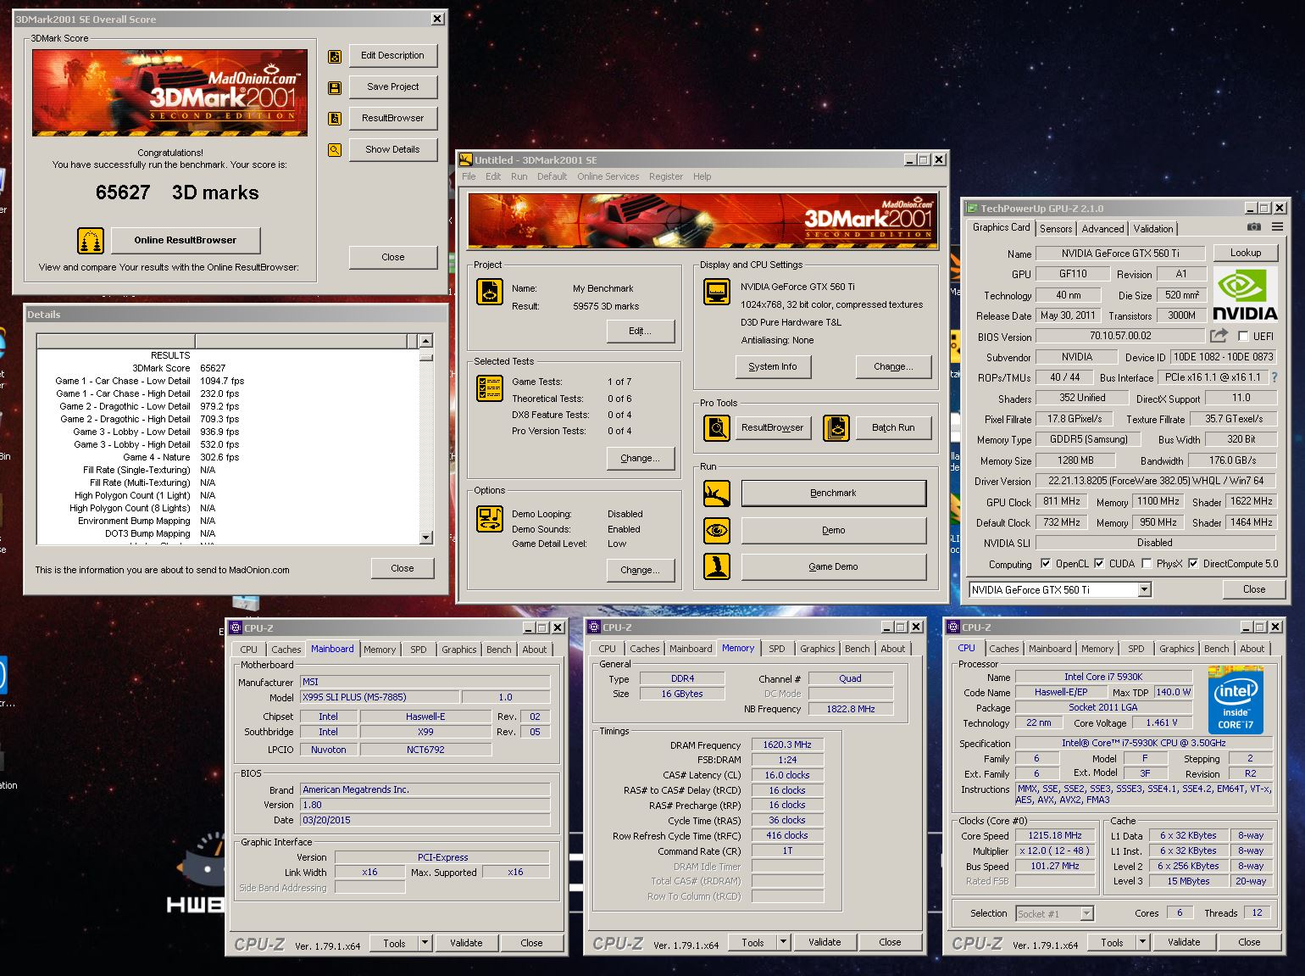
Task: Open the Tools dropdown arrow in Mainboard CPU-Z
Action: click(425, 943)
